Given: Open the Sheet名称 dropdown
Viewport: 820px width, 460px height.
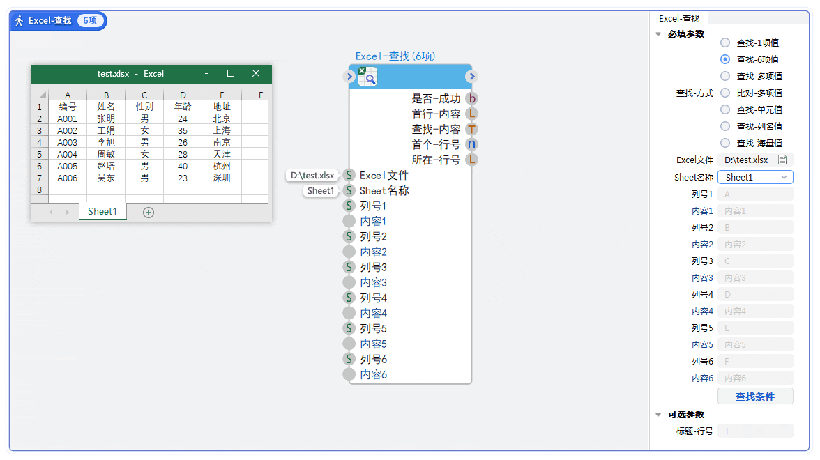Looking at the screenshot, I should coord(755,178).
